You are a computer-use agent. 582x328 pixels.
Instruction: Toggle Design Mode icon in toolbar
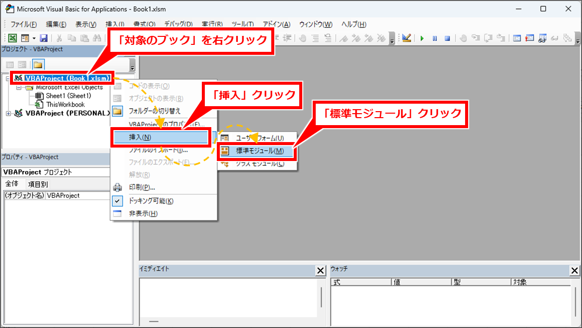[406, 38]
